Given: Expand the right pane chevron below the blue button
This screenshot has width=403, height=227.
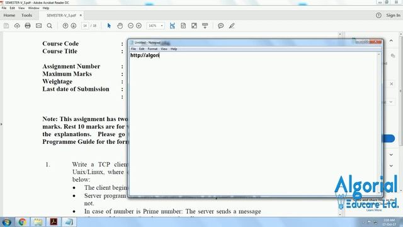Looking at the screenshot, I should pyautogui.click(x=391, y=154).
